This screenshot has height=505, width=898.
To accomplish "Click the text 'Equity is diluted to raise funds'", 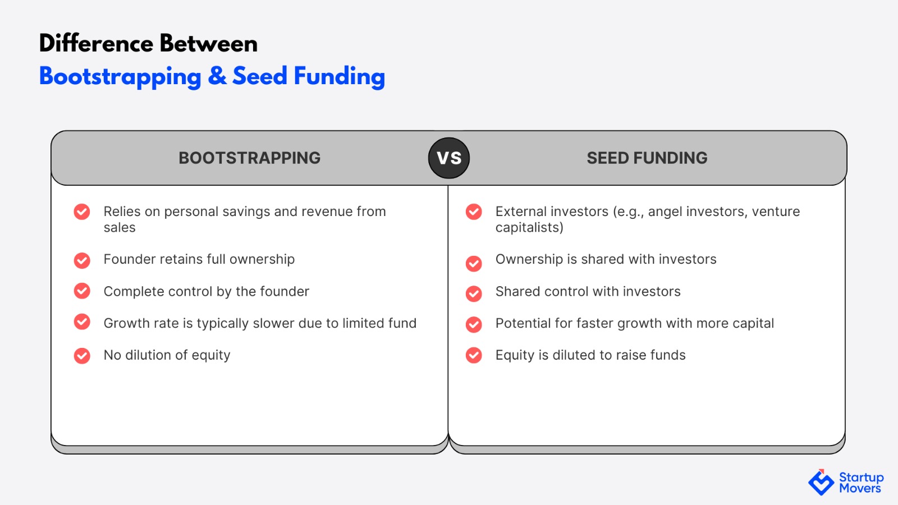I will click(590, 355).
